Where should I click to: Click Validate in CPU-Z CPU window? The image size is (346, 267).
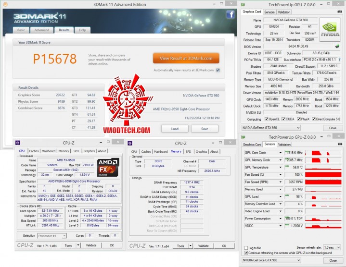pyautogui.click(x=91, y=245)
